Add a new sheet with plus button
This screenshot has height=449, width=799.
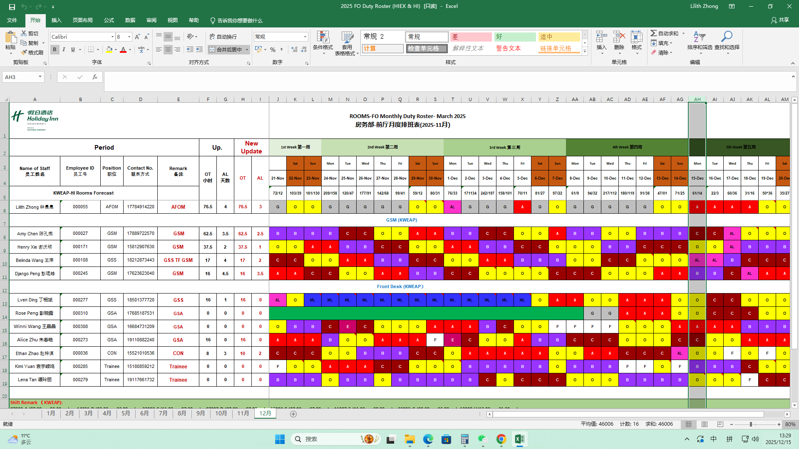click(293, 414)
